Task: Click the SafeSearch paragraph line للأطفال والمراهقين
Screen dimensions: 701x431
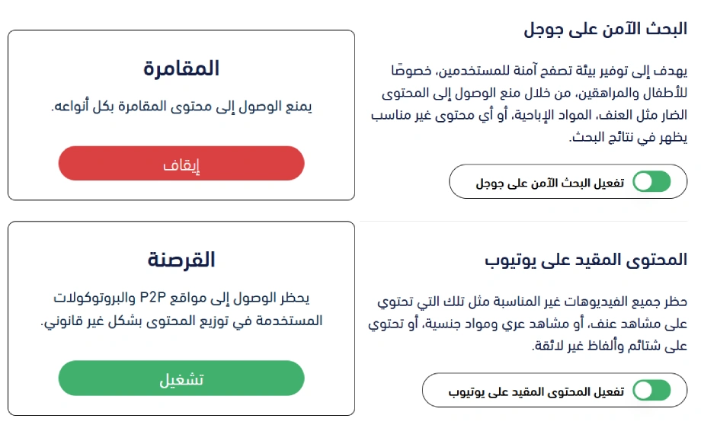Action: [x=534, y=93]
